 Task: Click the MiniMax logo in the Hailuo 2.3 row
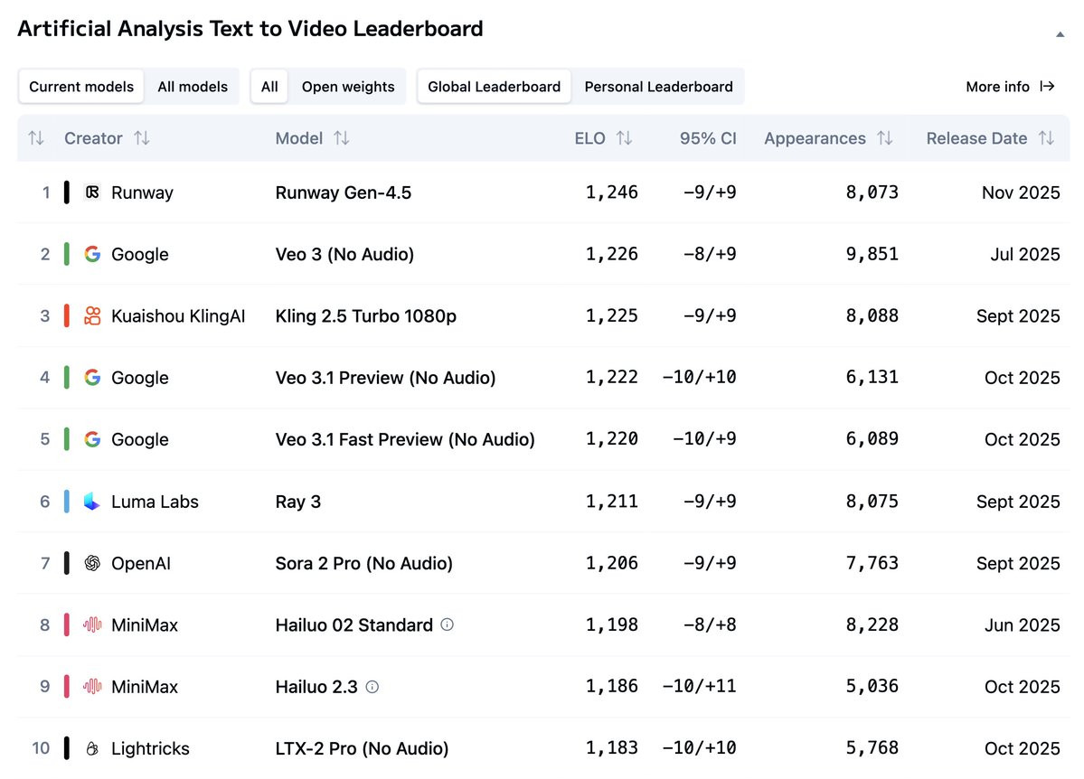(x=92, y=687)
